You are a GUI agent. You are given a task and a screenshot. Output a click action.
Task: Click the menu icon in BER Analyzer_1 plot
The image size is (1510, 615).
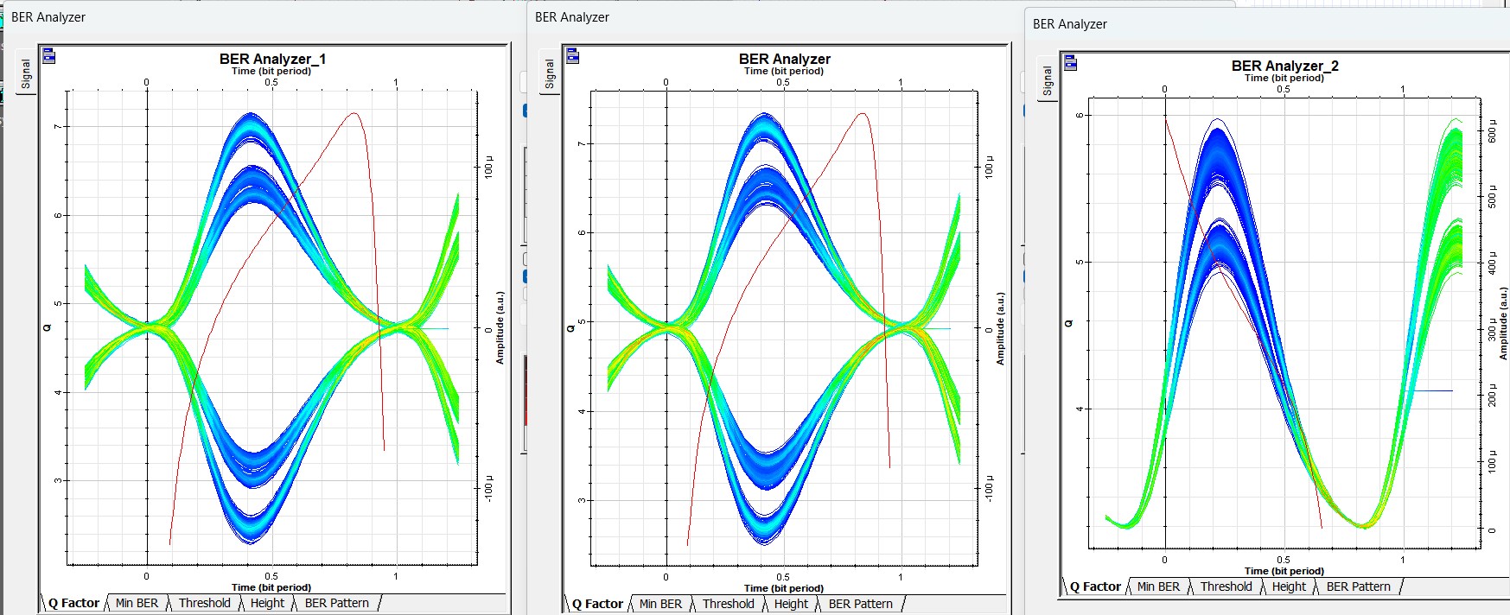pyautogui.click(x=49, y=56)
